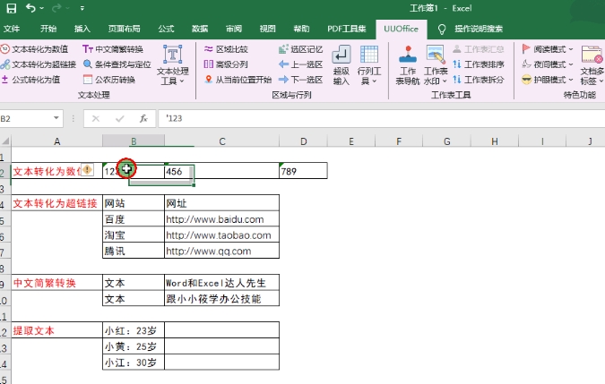Open the Name Box dropdown arrow
605x384 pixels.
(56, 118)
